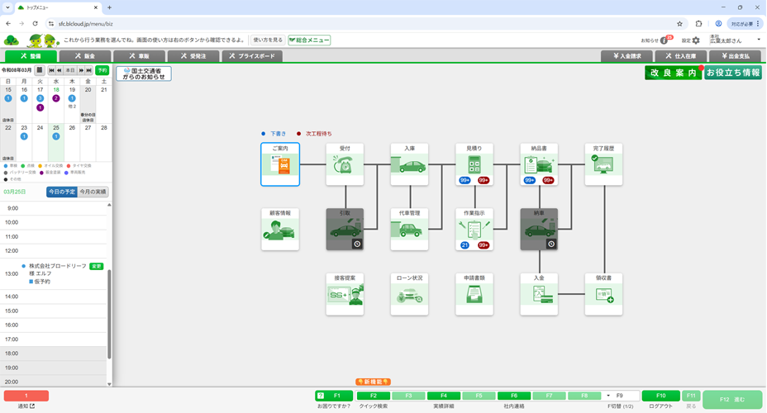Screen dimensions: 767x413
Task: Open the 納品書 delivery note icon
Action: pyautogui.click(x=539, y=165)
